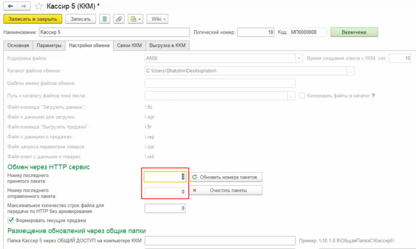Click 'Очистить пакеты' button
This screenshot has height=249, width=416.
pyautogui.click(x=226, y=191)
